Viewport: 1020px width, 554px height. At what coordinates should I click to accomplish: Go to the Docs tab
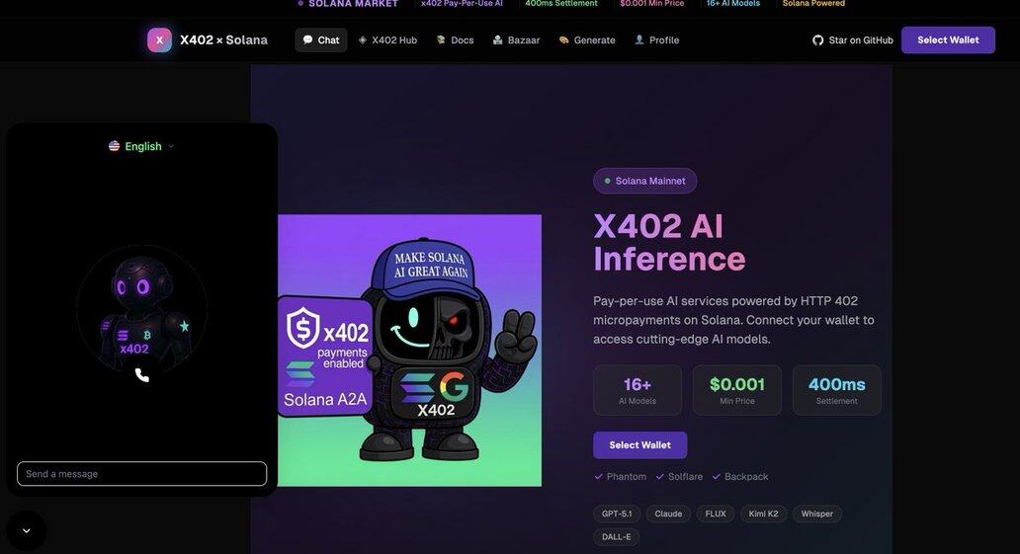(455, 40)
